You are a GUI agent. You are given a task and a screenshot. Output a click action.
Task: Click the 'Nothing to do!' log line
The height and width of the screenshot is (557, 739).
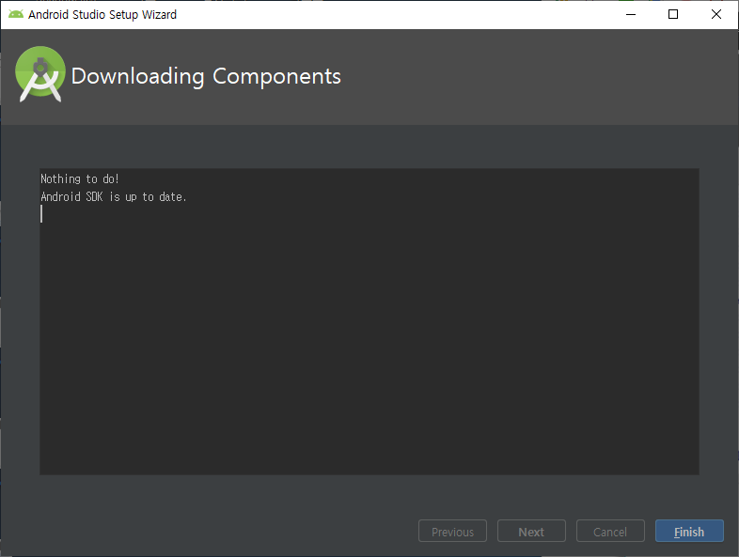[x=80, y=178]
